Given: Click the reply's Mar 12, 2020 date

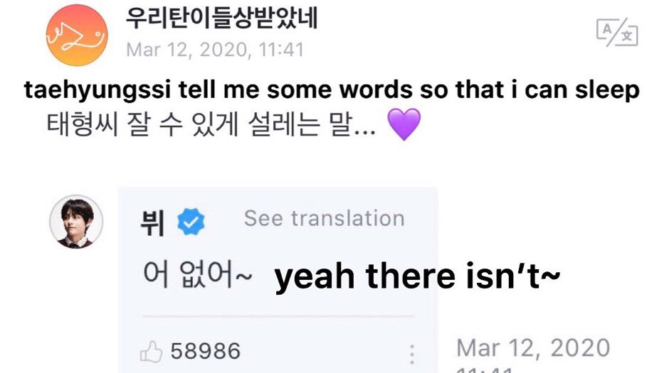Looking at the screenshot, I should click(533, 348).
